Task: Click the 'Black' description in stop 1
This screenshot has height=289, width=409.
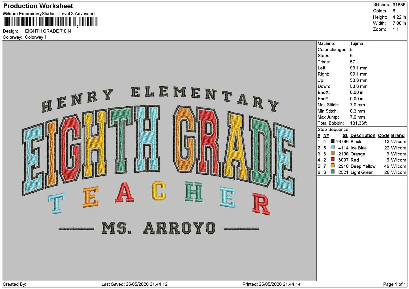Action: click(356, 142)
